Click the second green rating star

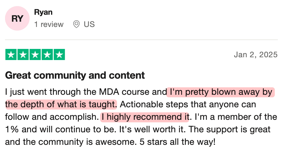click(x=23, y=54)
